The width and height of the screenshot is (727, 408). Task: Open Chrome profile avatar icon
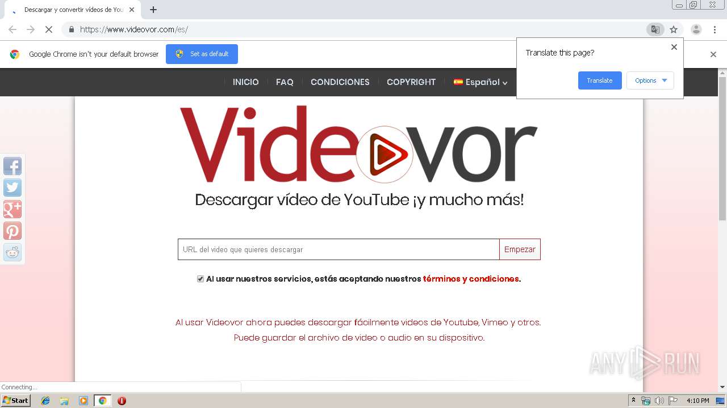coord(696,29)
